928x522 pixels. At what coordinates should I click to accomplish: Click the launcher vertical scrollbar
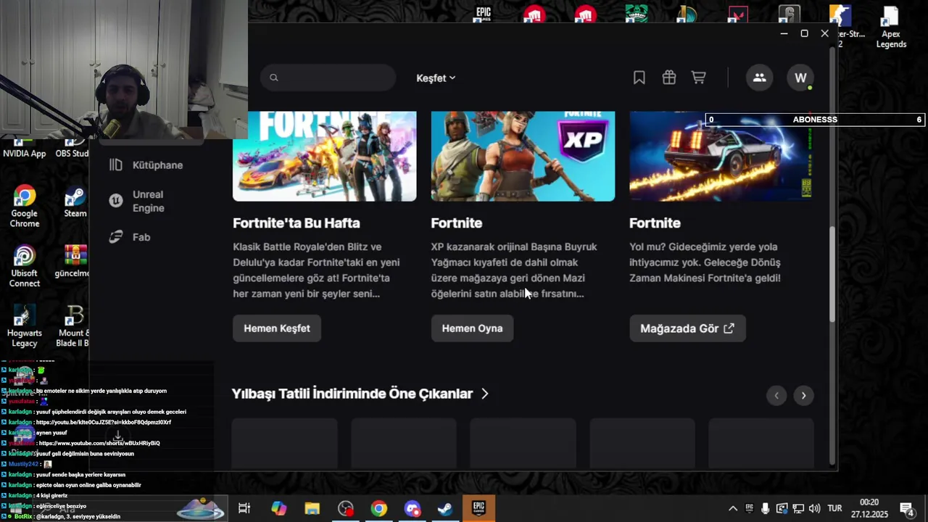coord(832,275)
